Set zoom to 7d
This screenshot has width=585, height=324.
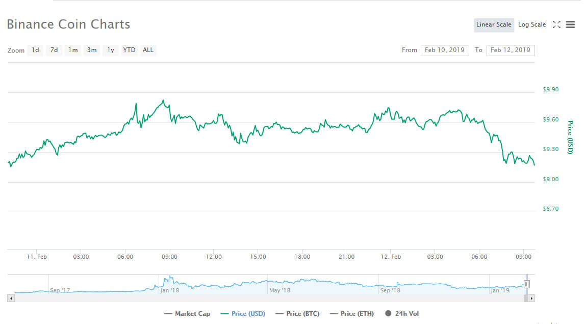tap(54, 50)
